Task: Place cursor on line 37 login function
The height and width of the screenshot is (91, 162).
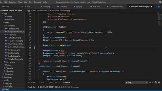Action: coord(59,66)
